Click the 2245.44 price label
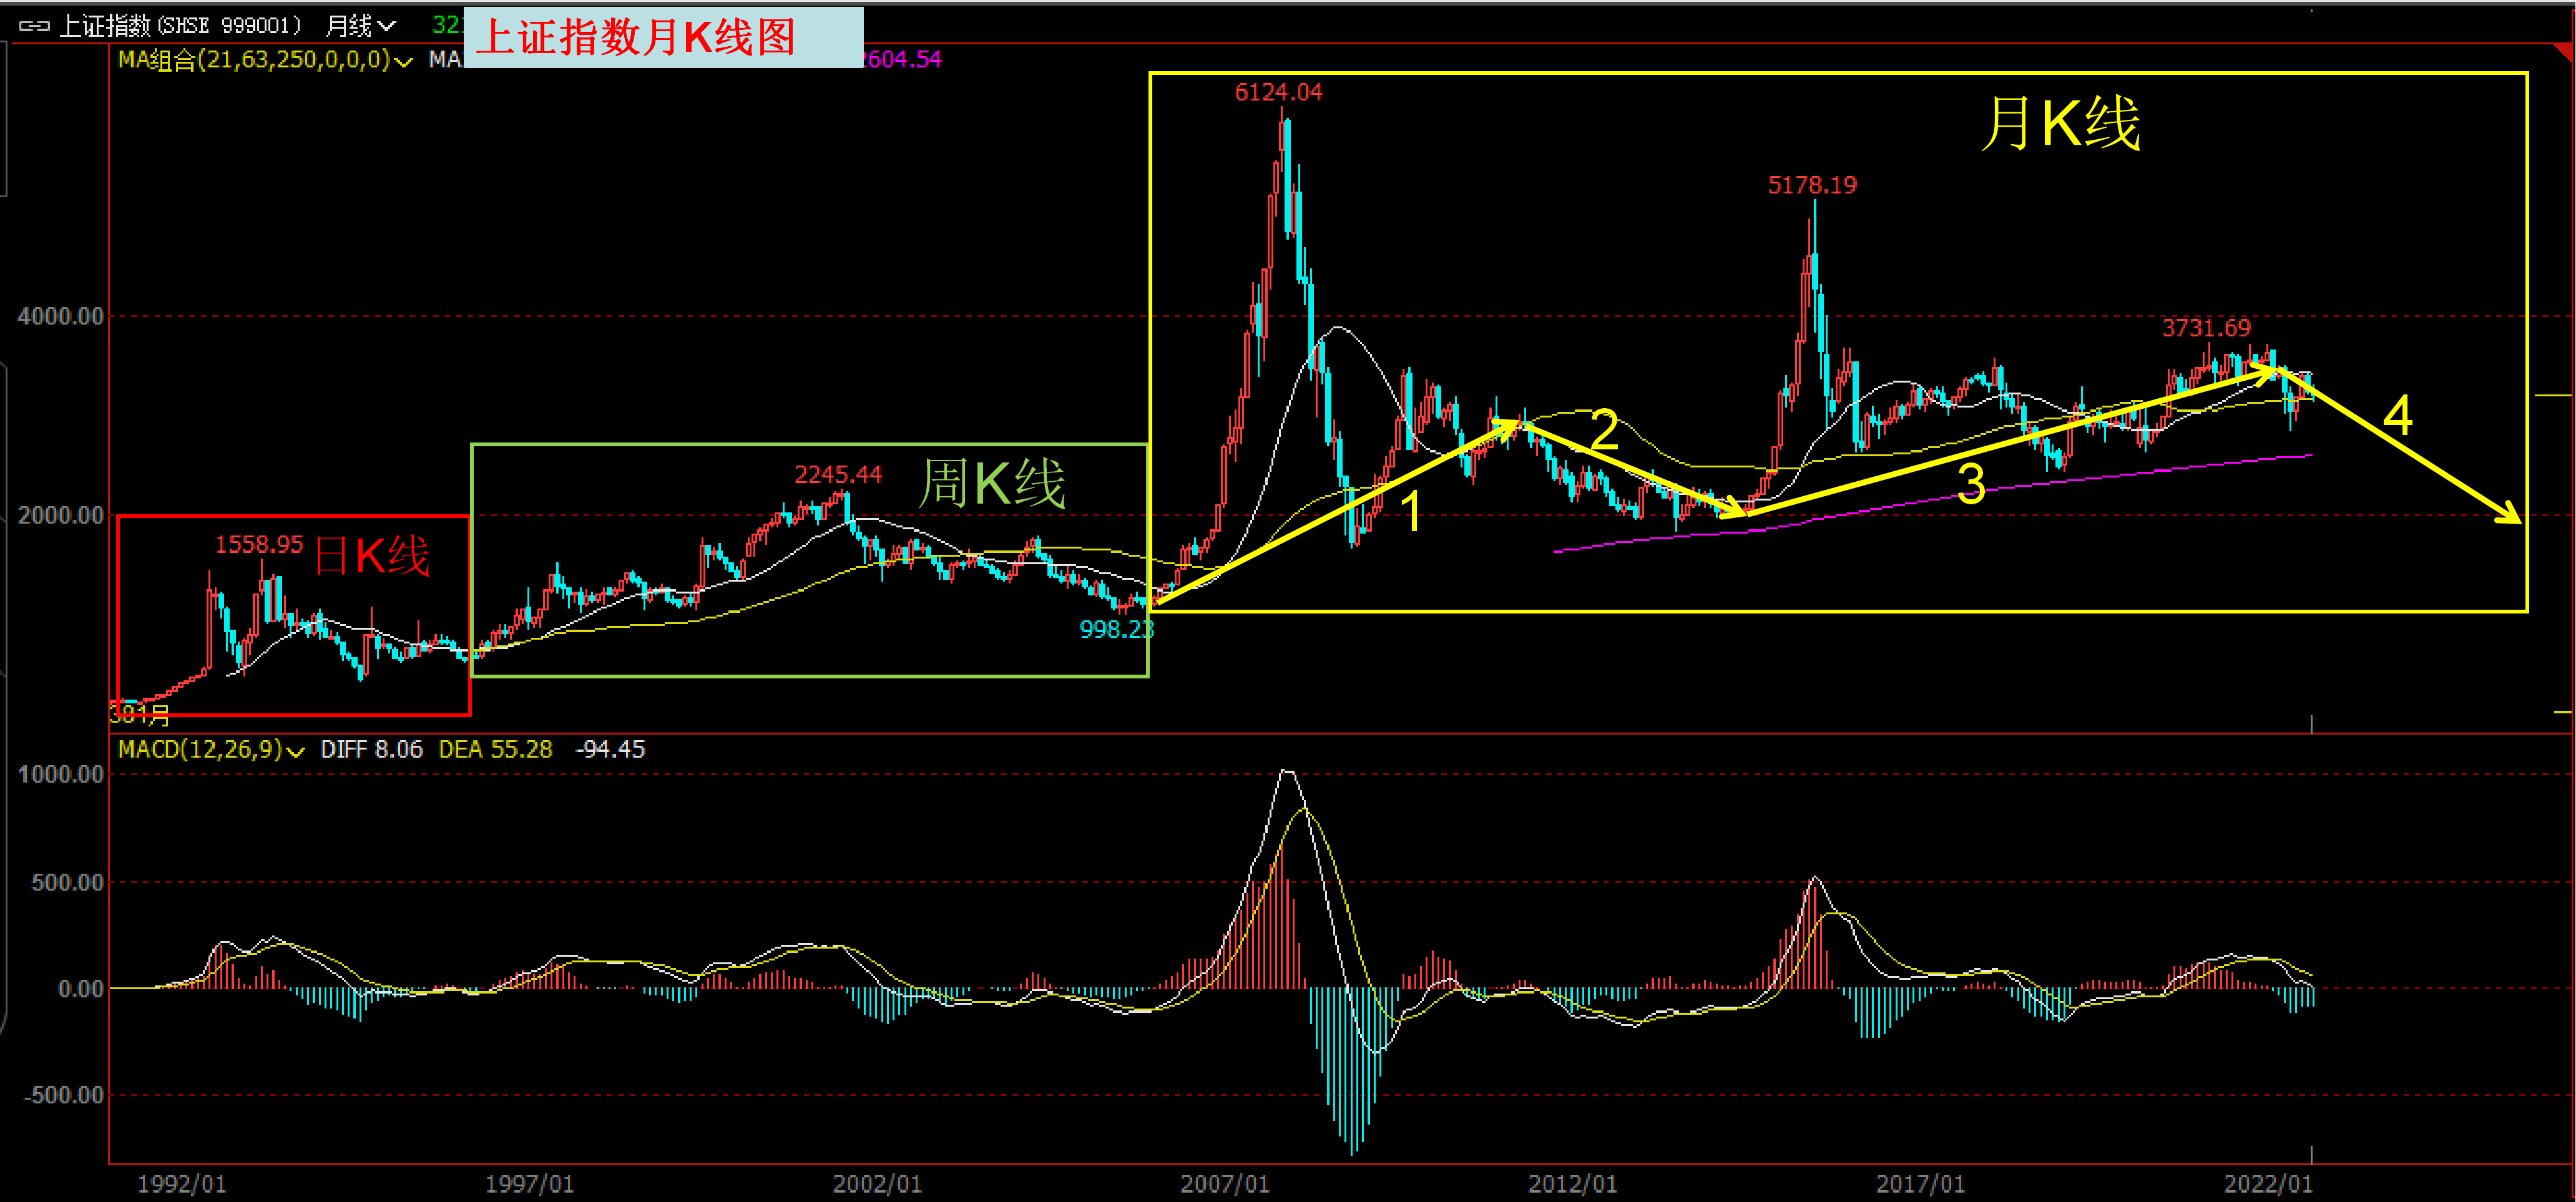2576x1202 pixels. (838, 475)
